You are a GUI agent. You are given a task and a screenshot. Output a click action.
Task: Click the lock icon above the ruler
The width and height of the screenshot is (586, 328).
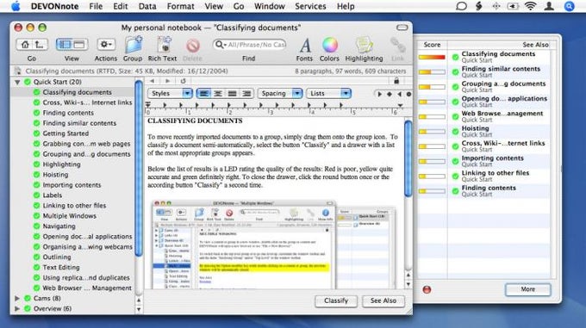point(396,80)
